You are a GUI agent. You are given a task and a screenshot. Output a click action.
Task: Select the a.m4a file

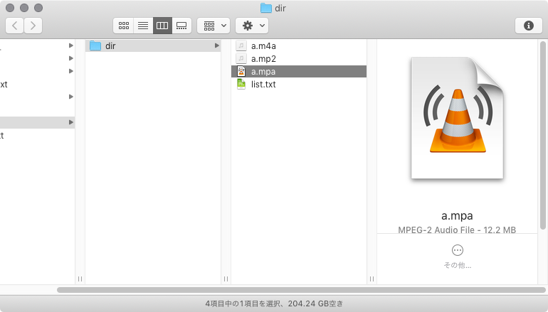(x=263, y=46)
